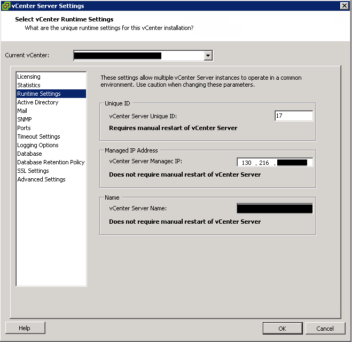Click the vCenter Server Name field
Viewport: 352px width, 342px height.
coord(275,209)
